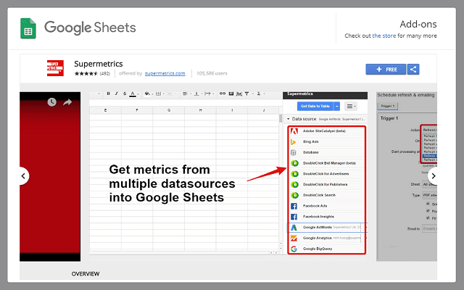Choose DoubleClick for Publishers entry

pos(327,184)
